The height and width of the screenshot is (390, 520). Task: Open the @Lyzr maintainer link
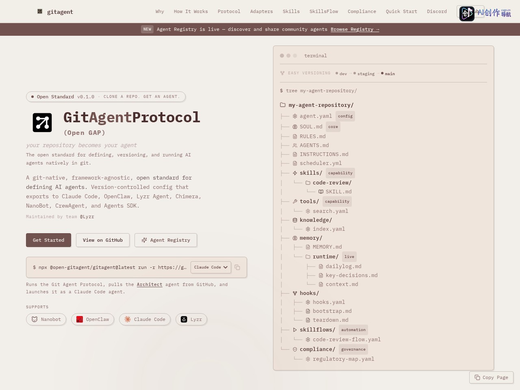(x=87, y=217)
